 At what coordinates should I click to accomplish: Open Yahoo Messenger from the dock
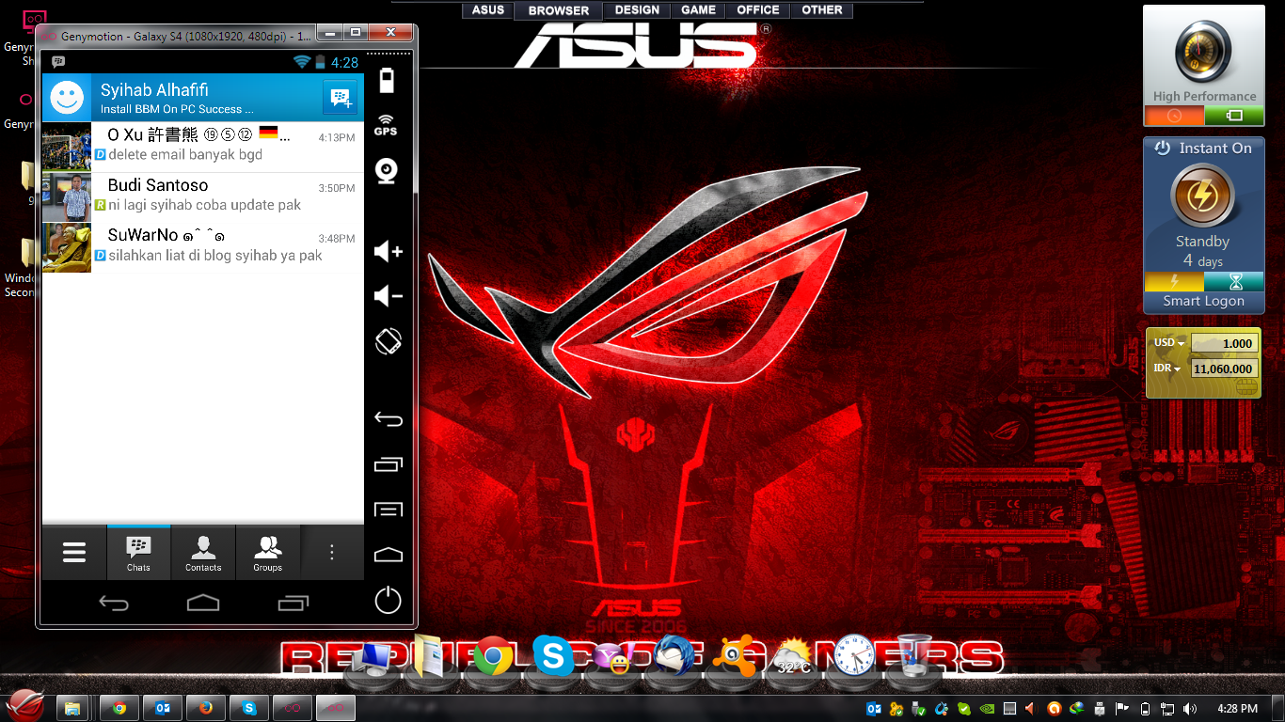[612, 658]
